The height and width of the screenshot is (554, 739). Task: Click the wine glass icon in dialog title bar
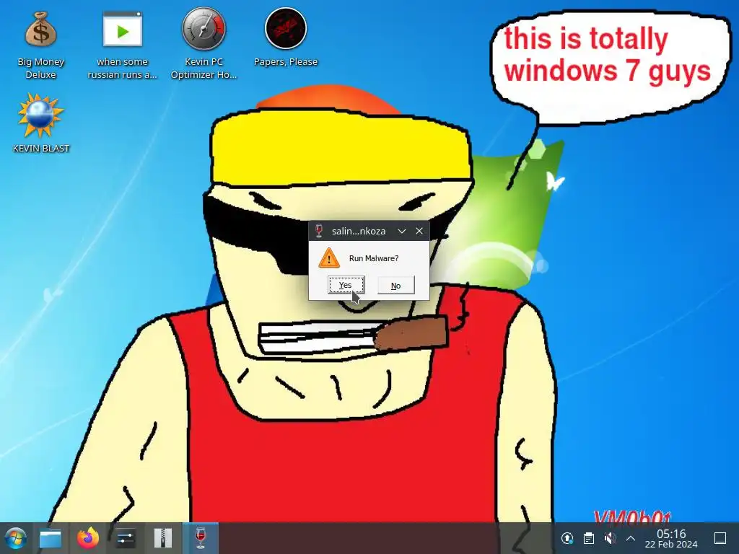pyautogui.click(x=319, y=231)
